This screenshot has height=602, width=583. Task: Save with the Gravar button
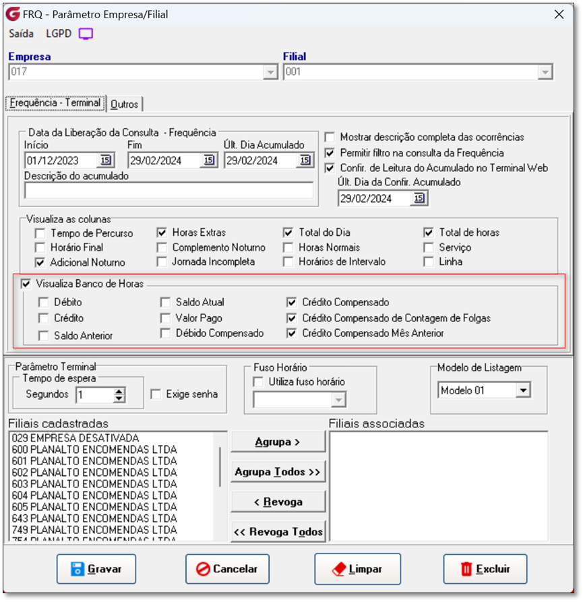click(96, 568)
